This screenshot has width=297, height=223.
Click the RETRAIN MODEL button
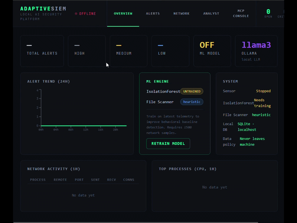click(x=168, y=143)
